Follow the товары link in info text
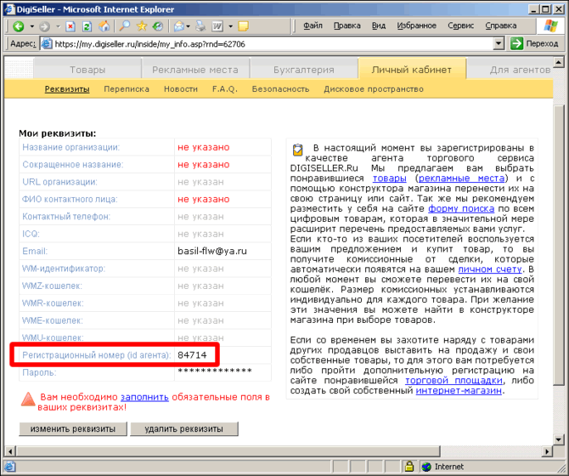Screen dimensions: 569x476 (389, 178)
